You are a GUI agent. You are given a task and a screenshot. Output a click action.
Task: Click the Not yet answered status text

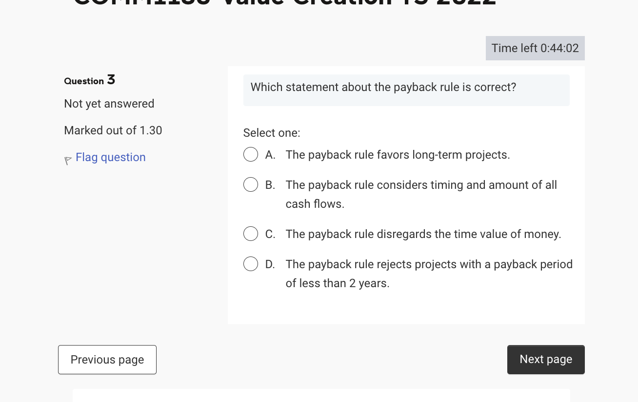tap(109, 104)
